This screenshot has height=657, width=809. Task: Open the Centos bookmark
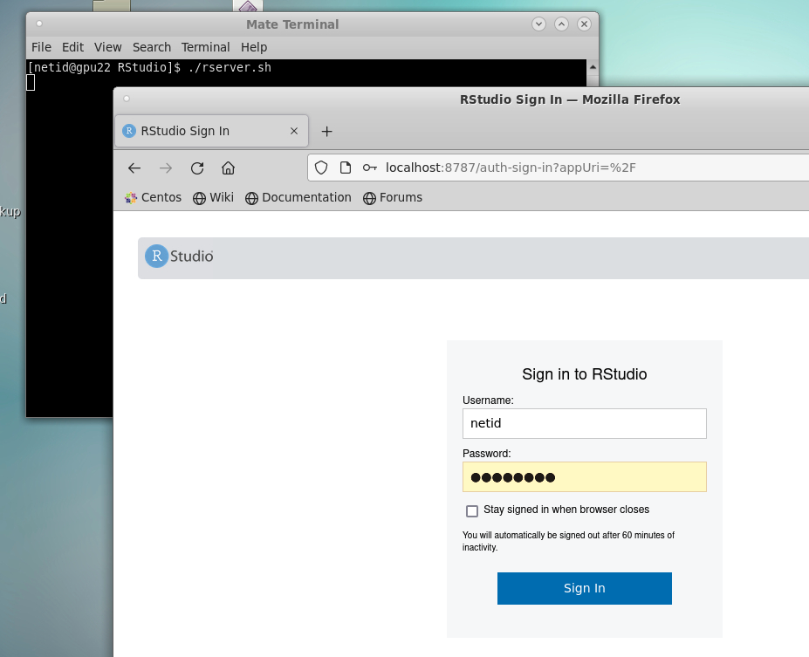pyautogui.click(x=154, y=197)
